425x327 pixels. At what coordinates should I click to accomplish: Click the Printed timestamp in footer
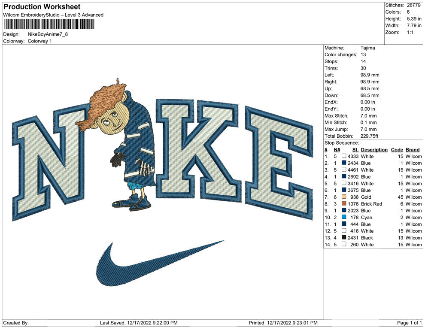pyautogui.click(x=283, y=323)
